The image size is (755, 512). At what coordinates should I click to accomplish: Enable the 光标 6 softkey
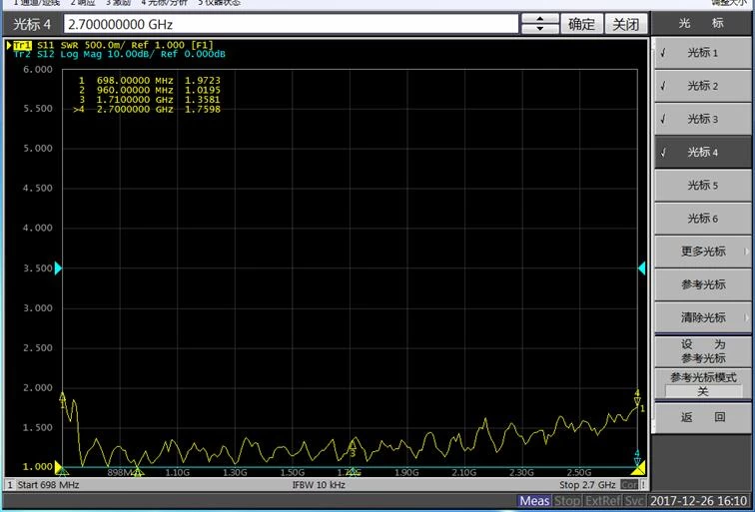point(702,219)
